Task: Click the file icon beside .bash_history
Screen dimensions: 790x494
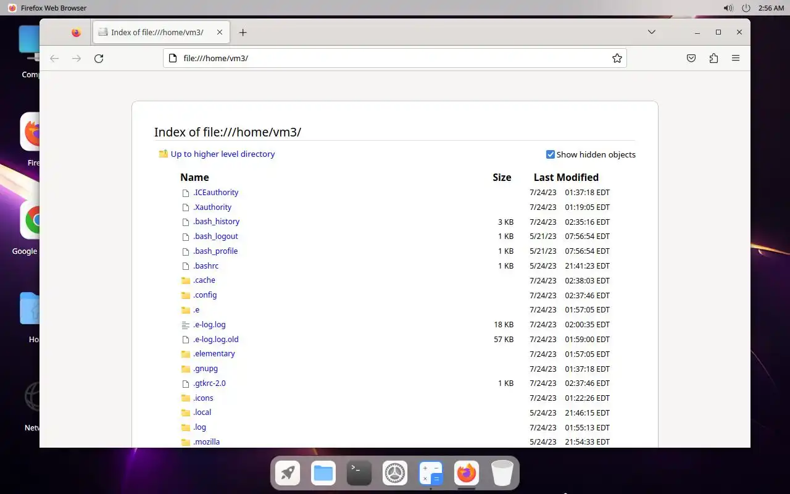Action: click(x=186, y=222)
